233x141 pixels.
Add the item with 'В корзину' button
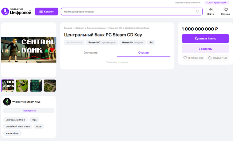point(205,49)
